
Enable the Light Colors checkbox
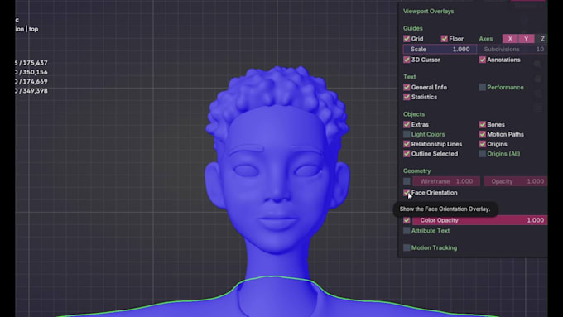tap(407, 134)
